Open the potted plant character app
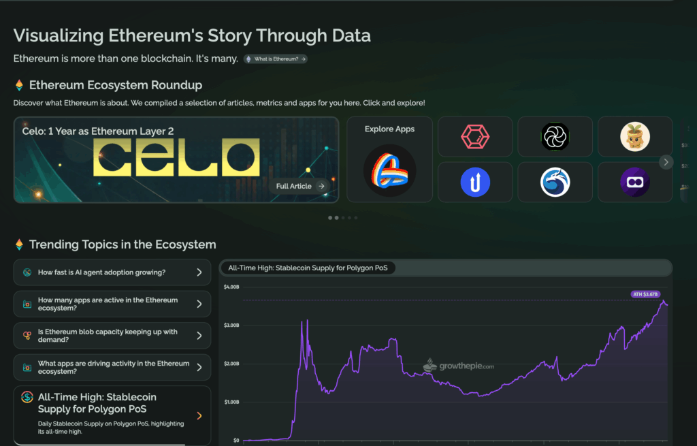This screenshot has height=446, width=697. (x=634, y=137)
